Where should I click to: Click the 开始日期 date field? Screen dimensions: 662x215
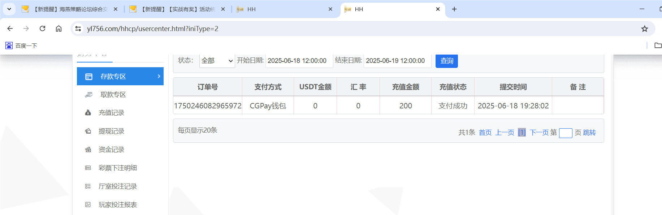pyautogui.click(x=299, y=61)
